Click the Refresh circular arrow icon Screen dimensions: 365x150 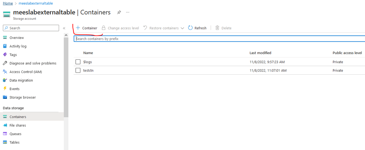191,28
